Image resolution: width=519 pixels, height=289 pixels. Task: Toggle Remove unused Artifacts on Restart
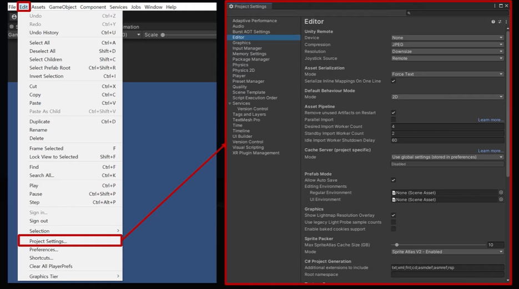coord(393,113)
